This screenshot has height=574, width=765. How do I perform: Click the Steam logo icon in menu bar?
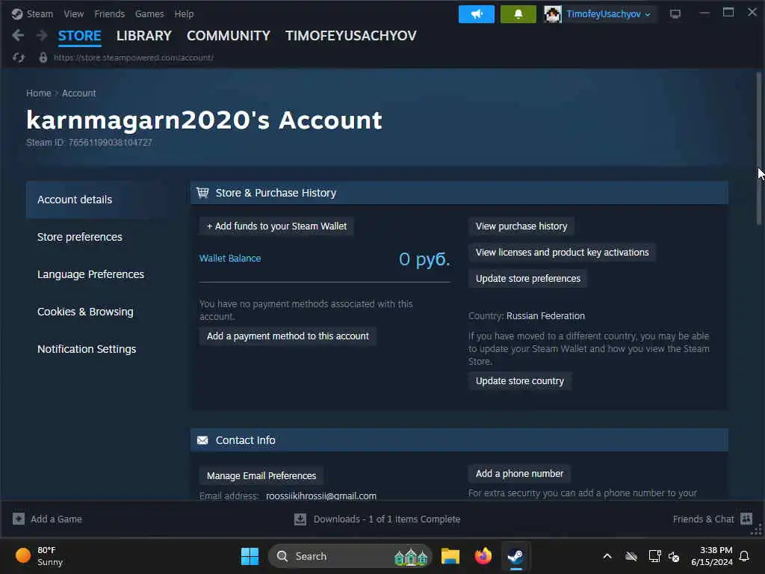point(17,13)
